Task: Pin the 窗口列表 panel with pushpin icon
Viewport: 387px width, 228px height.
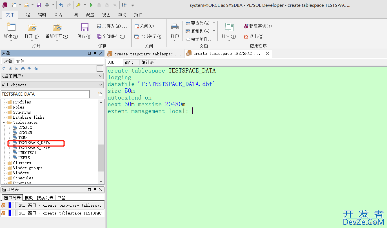Action: coord(95,189)
